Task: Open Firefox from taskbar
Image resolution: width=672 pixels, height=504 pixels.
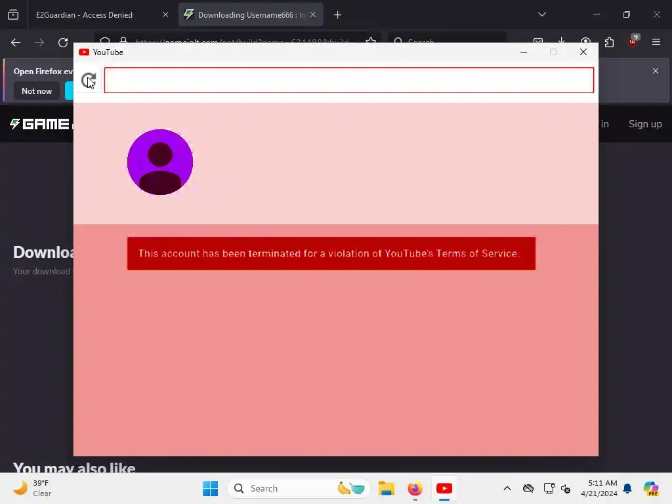Action: pyautogui.click(x=415, y=488)
